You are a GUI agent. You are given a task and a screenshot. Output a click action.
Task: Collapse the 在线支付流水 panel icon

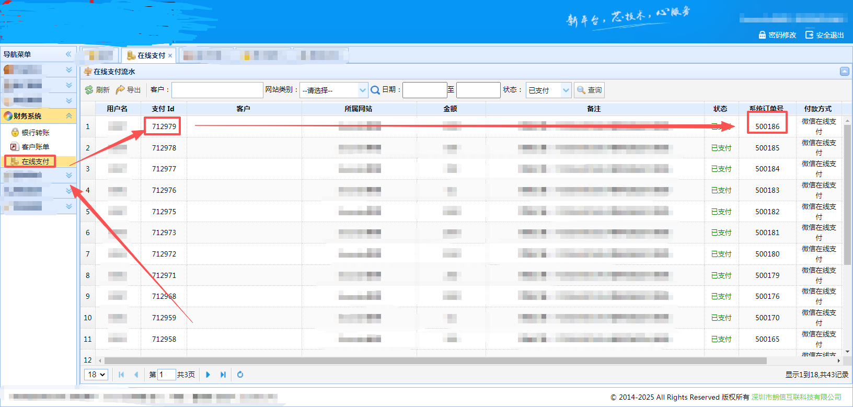click(x=844, y=72)
